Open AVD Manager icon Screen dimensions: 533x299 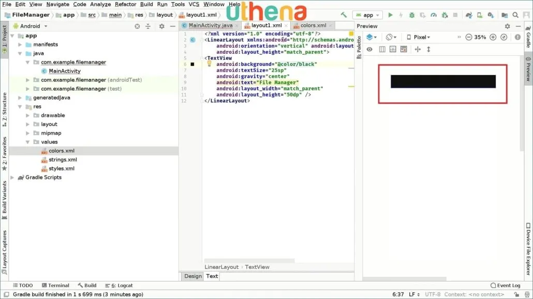tap(480, 15)
